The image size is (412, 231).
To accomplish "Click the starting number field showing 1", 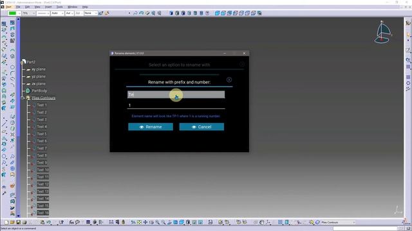I will pyautogui.click(x=176, y=105).
